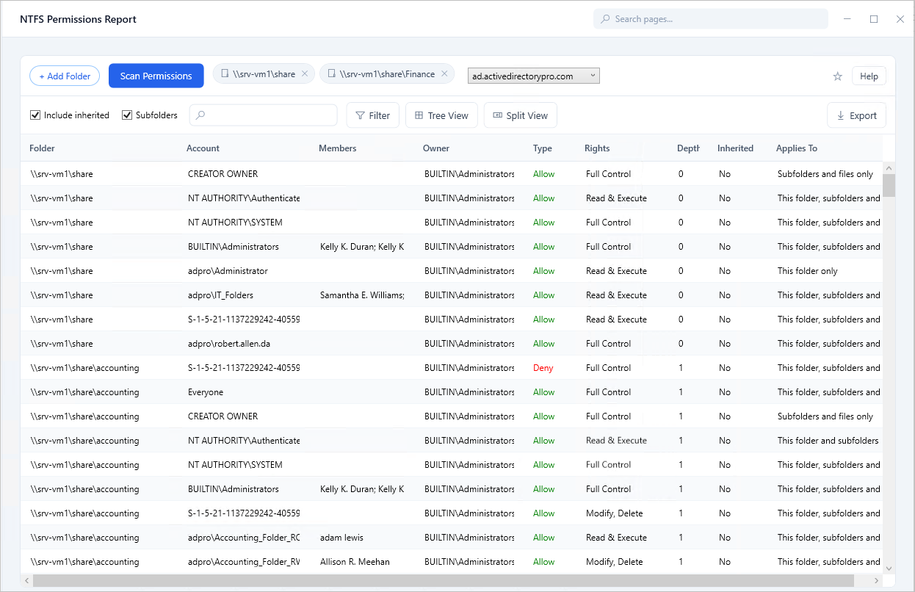Open the Help button
This screenshot has height=592, width=915.
point(869,76)
